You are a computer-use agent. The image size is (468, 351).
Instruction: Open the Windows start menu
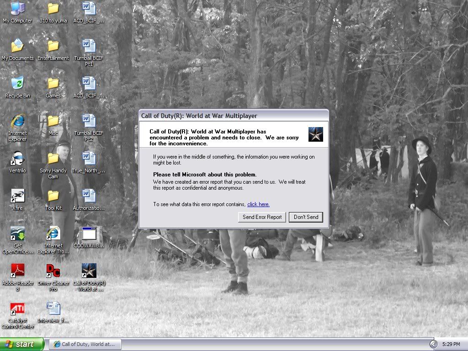[21, 344]
